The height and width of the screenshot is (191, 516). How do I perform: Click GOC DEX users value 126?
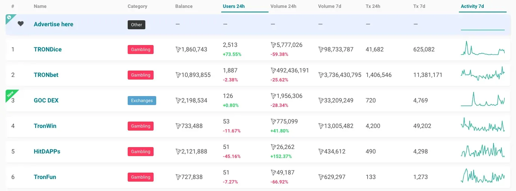[228, 96]
